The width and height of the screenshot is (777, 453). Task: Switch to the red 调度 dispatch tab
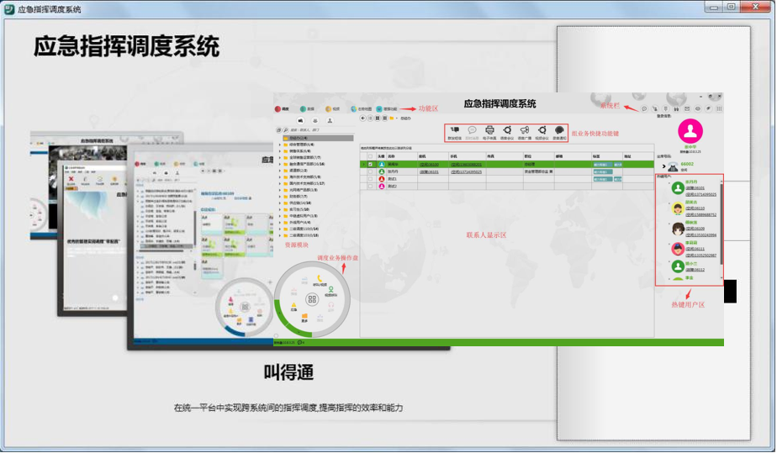(x=282, y=109)
